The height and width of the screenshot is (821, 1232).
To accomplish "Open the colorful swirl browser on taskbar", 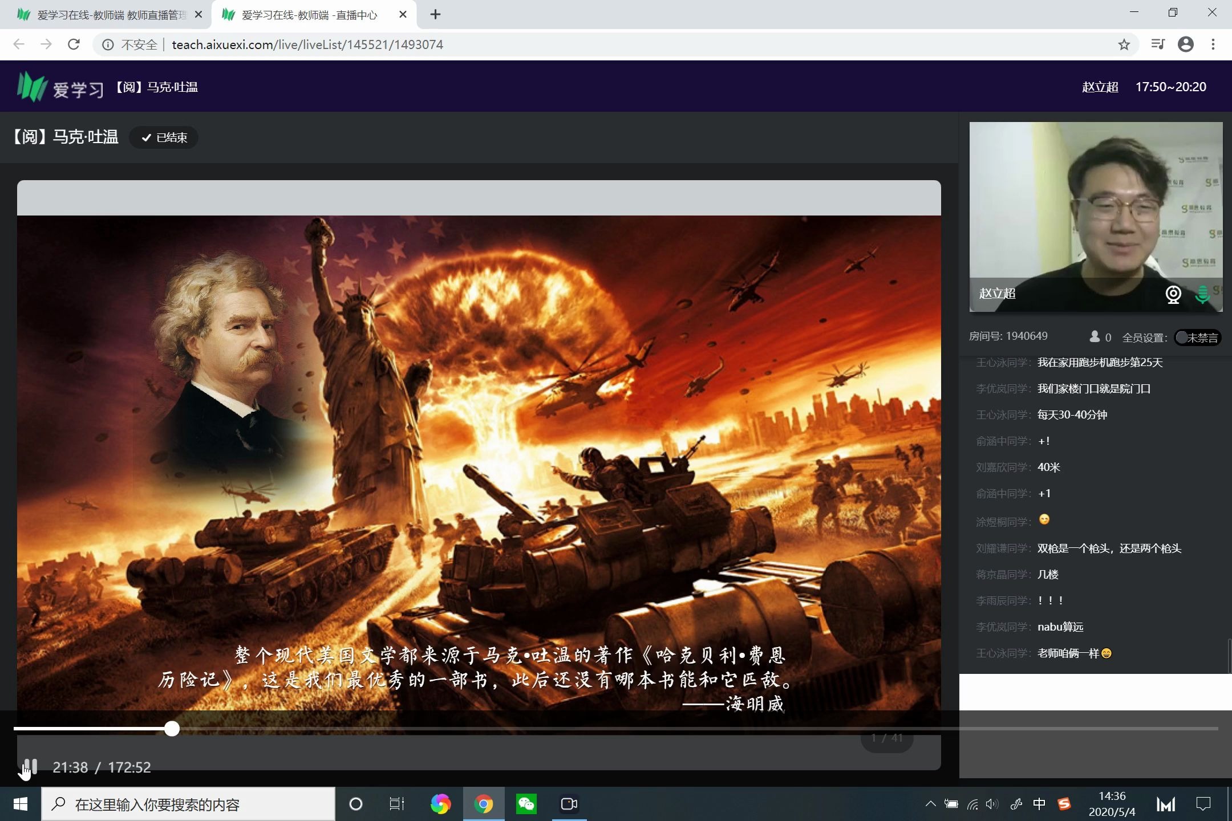I will [440, 804].
